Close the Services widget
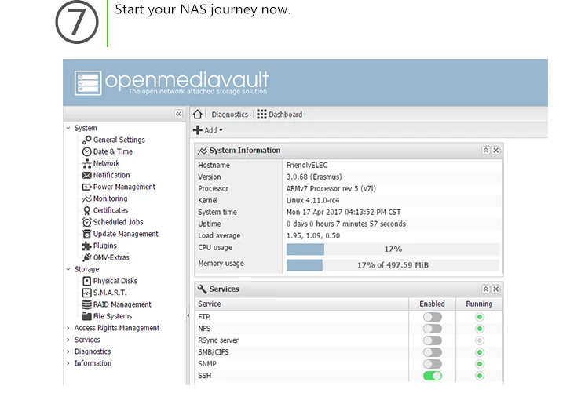The width and height of the screenshot is (581, 404). click(x=495, y=289)
